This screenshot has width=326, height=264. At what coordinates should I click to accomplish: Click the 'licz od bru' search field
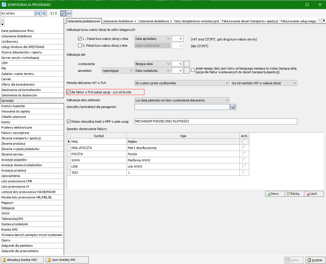pos(17,13)
